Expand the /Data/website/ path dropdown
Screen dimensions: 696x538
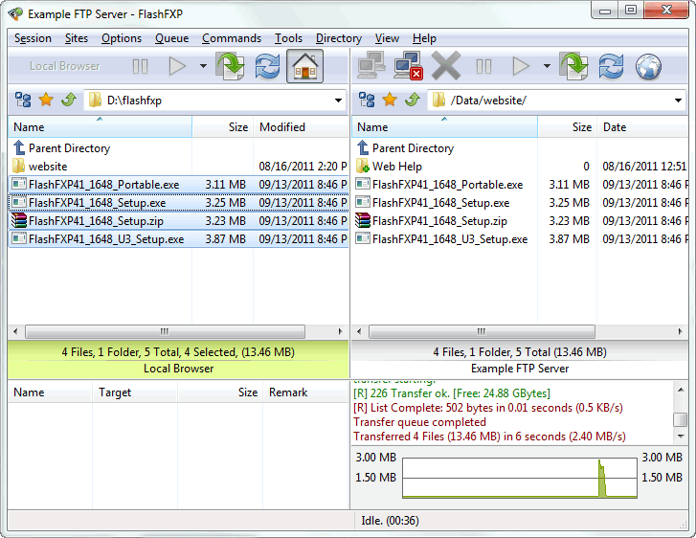[678, 100]
